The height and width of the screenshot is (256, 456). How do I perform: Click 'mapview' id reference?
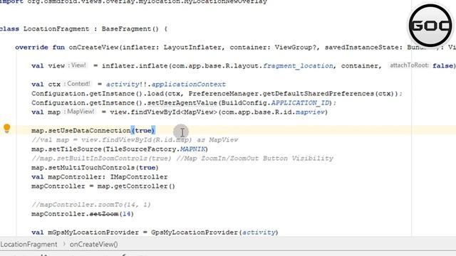tap(310, 112)
